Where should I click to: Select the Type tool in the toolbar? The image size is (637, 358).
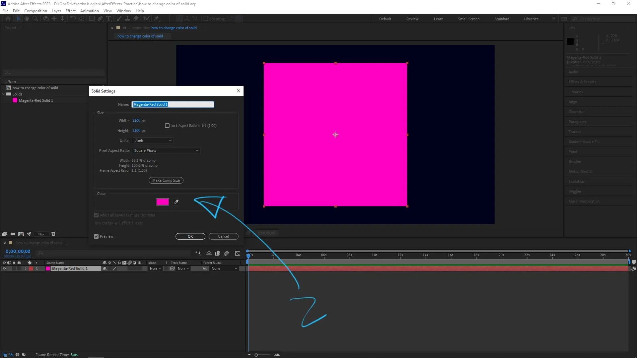[x=108, y=19]
